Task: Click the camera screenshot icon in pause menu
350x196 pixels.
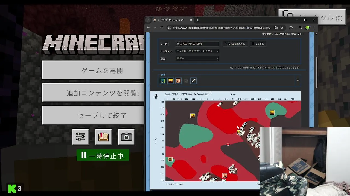Action: click(126, 137)
